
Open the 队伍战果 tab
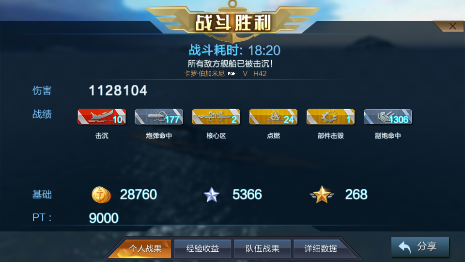pos(262,248)
